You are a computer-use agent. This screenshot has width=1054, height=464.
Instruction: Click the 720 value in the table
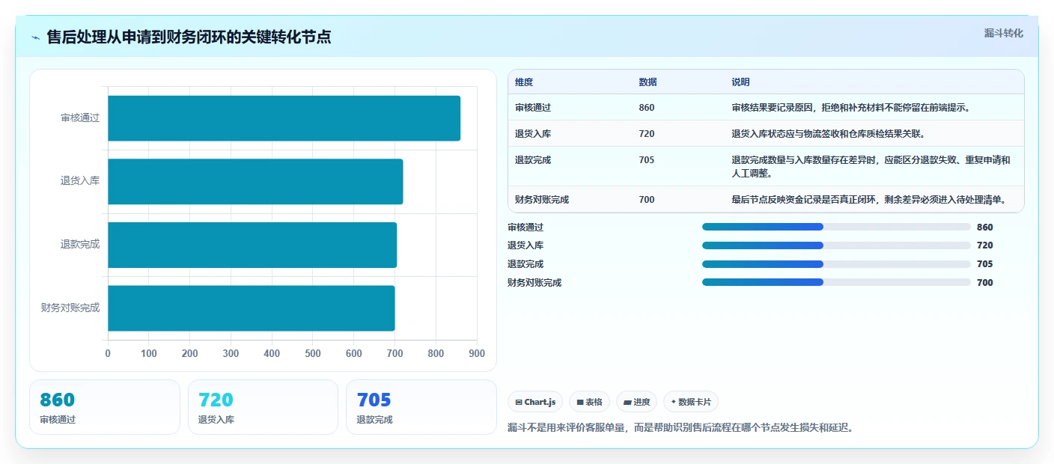click(647, 134)
